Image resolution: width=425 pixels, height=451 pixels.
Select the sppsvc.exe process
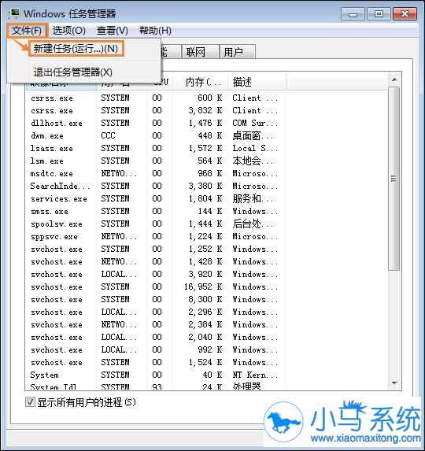(155, 236)
